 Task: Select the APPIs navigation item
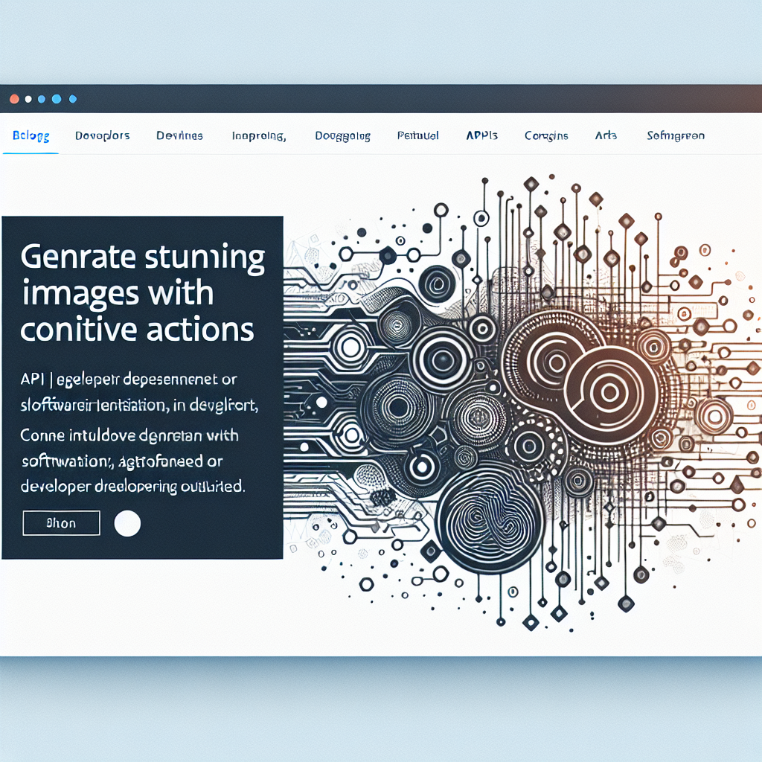pyautogui.click(x=481, y=135)
